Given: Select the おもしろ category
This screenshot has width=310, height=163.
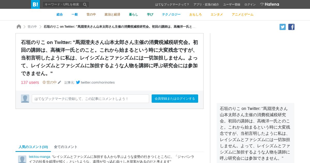Looking at the screenshot, I should [196, 14].
